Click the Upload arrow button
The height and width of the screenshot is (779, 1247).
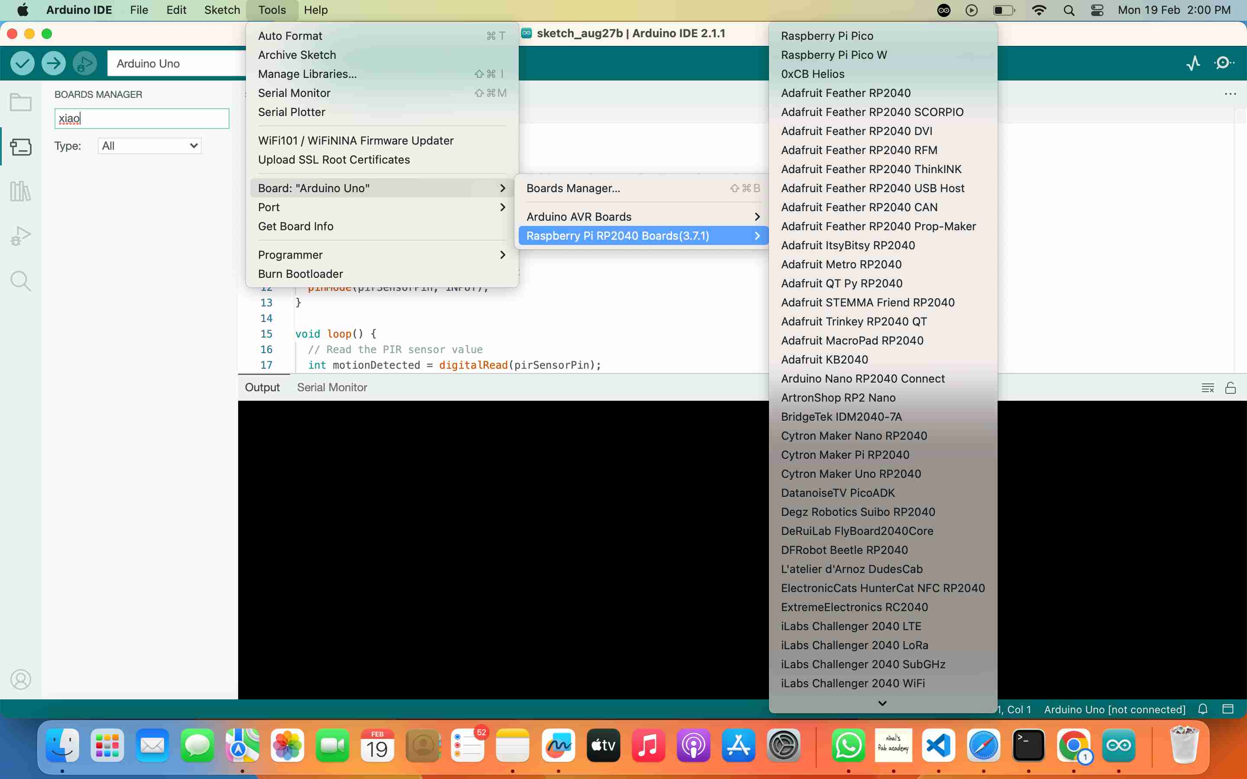click(x=54, y=63)
